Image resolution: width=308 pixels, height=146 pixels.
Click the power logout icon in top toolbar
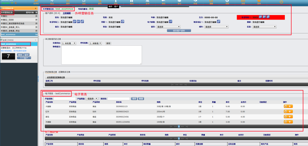pyautogui.click(x=281, y=1)
